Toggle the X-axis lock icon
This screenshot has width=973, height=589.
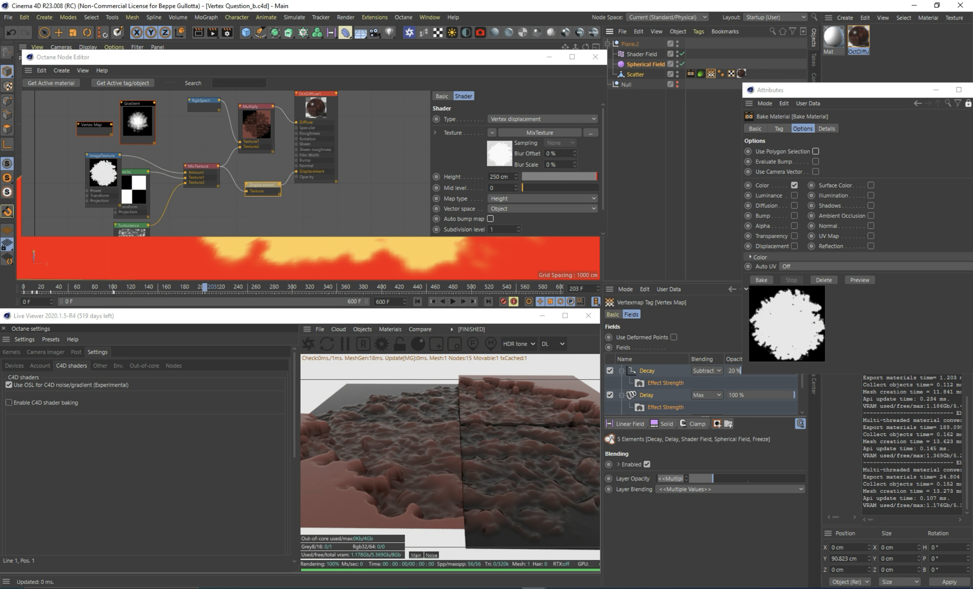click(x=136, y=32)
